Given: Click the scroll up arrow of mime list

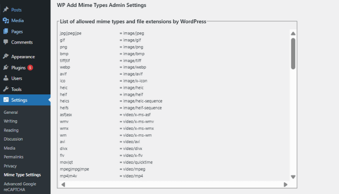Looking at the screenshot, I should (293, 33).
